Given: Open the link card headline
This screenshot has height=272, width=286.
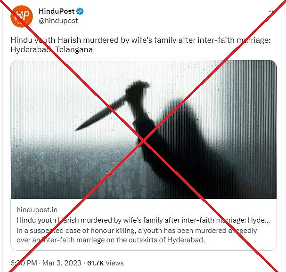Looking at the screenshot, I should pyautogui.click(x=143, y=220).
